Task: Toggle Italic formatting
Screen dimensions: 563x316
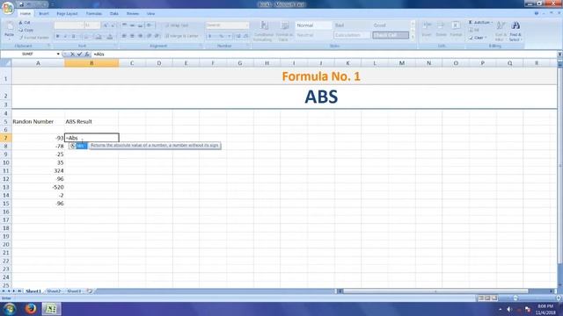Action: click(x=65, y=36)
